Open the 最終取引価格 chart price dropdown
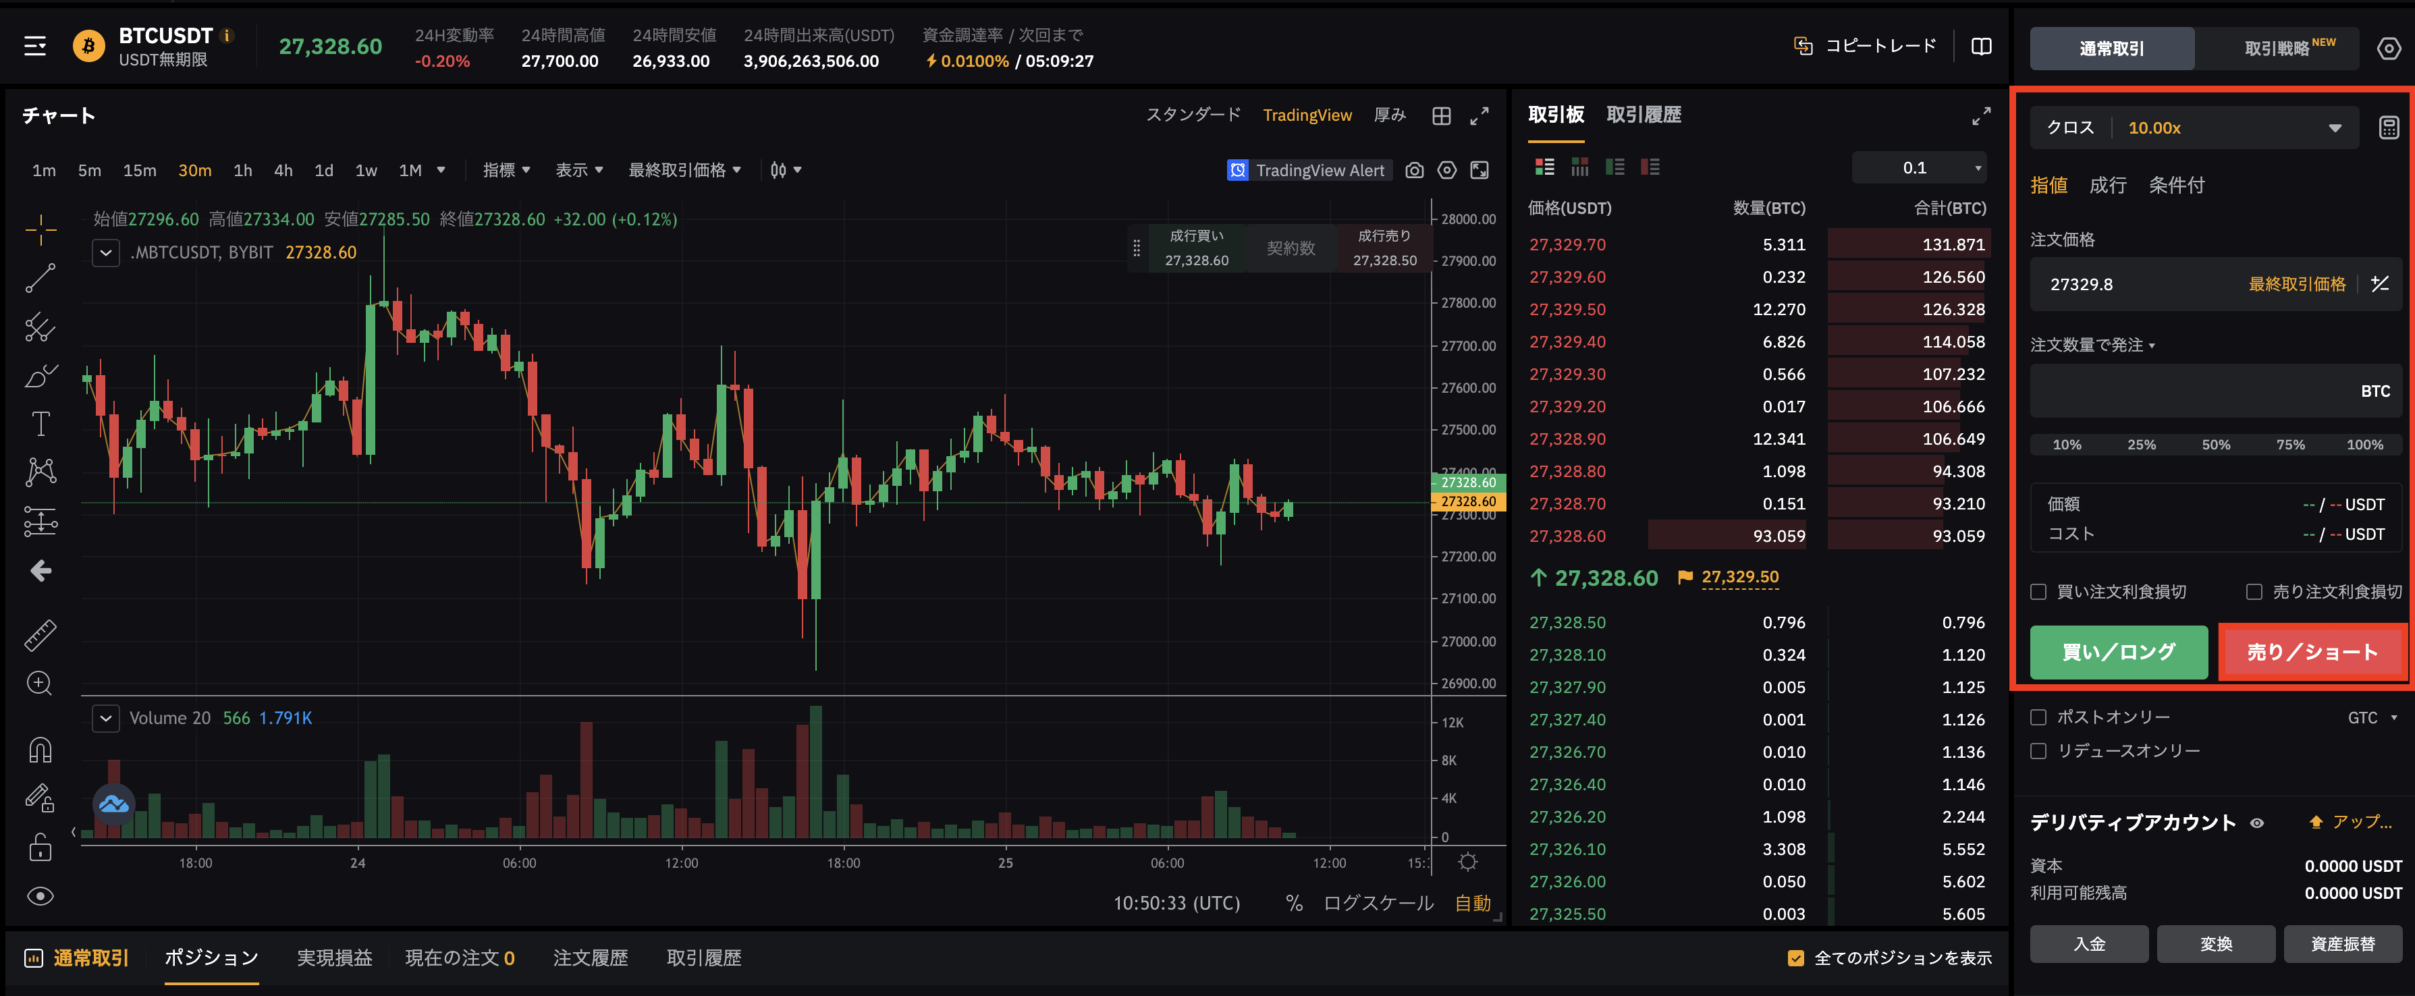This screenshot has width=2415, height=996. 684,171
